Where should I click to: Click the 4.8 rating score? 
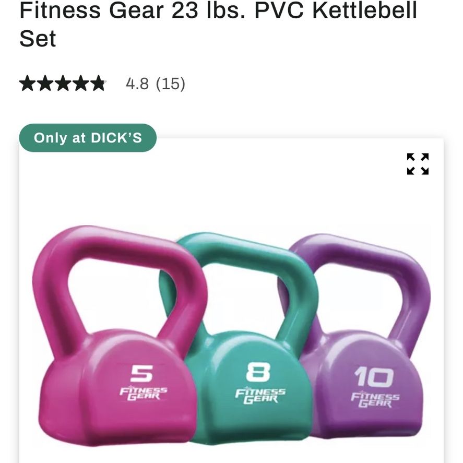pyautogui.click(x=137, y=84)
